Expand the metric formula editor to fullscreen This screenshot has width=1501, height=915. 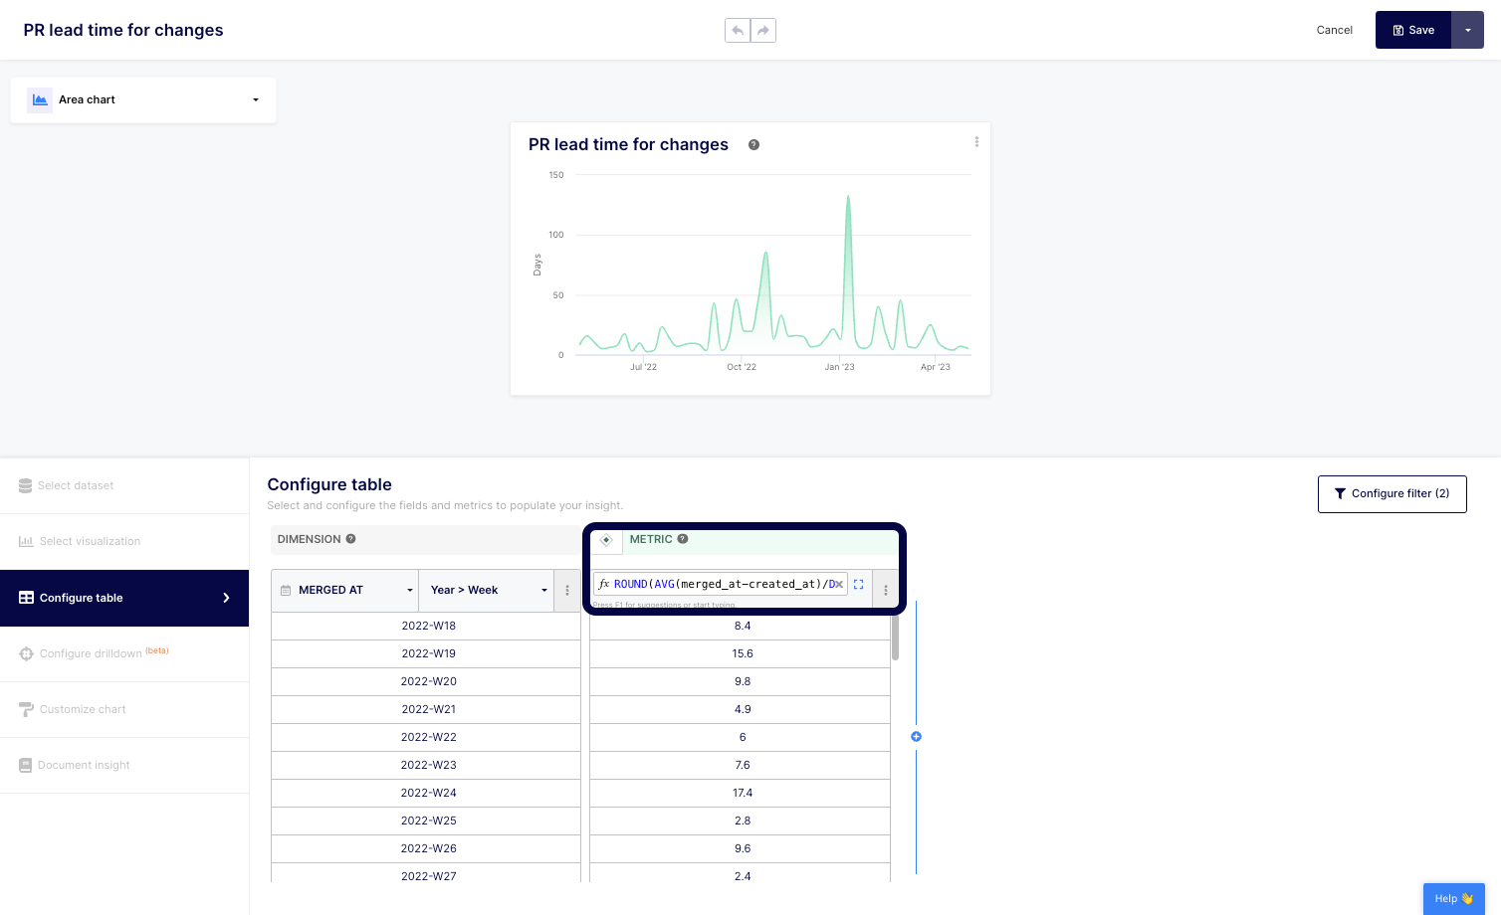[859, 585]
